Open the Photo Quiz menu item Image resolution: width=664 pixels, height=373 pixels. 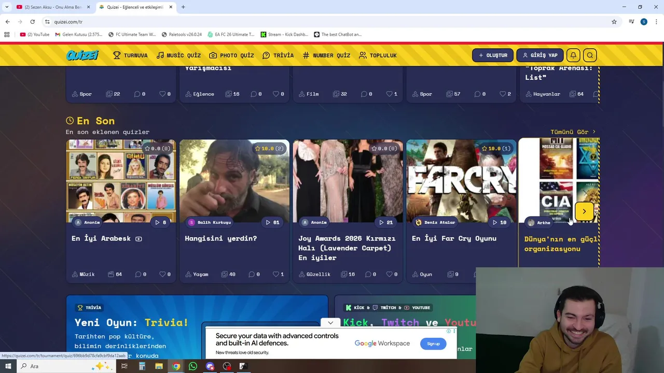point(231,55)
